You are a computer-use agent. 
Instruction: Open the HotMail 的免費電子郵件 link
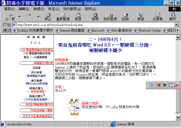click(34, 31)
